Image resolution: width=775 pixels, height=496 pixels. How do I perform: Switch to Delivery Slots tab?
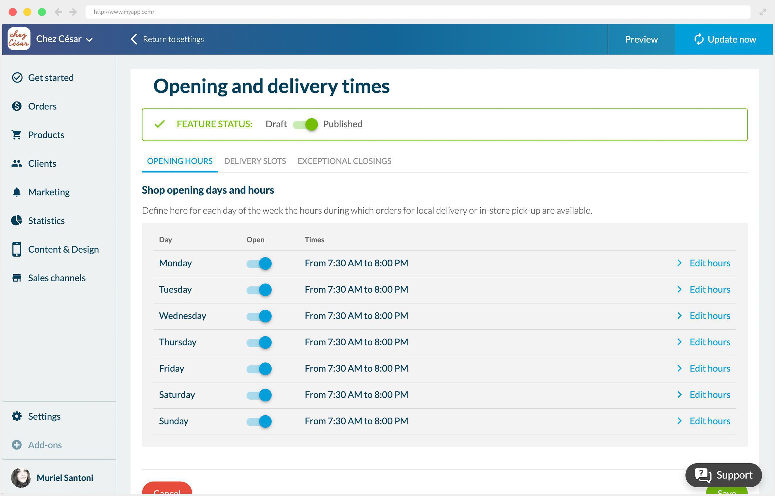[x=255, y=161]
